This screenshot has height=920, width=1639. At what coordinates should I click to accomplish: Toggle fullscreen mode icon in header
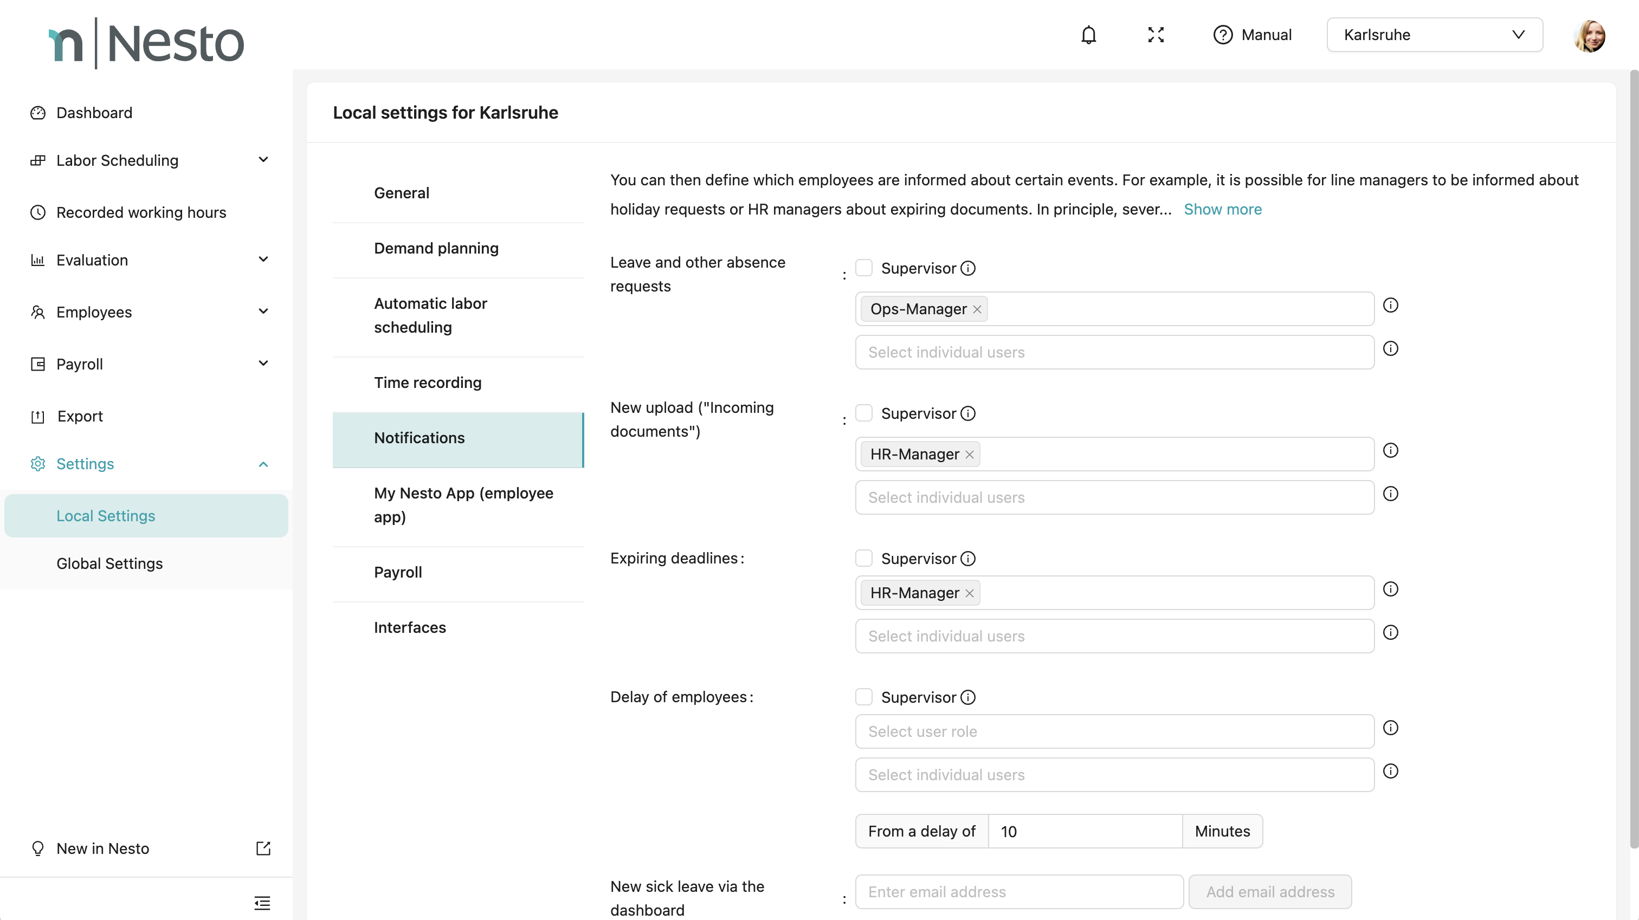tap(1156, 34)
